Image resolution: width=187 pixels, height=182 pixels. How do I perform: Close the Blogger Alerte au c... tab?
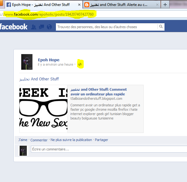[157, 5]
